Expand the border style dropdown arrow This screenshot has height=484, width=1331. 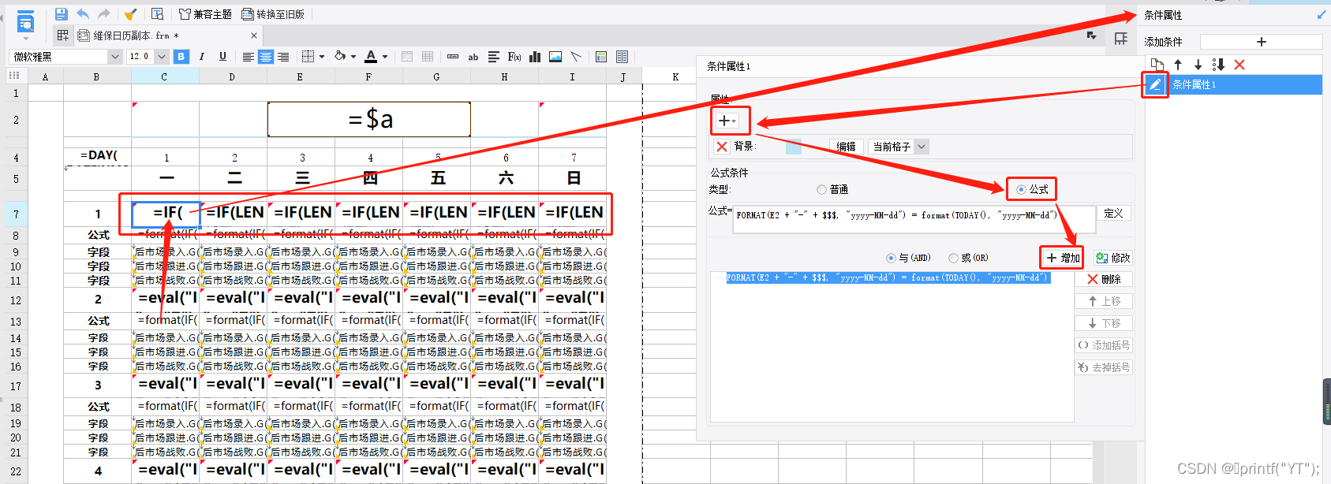coord(322,57)
